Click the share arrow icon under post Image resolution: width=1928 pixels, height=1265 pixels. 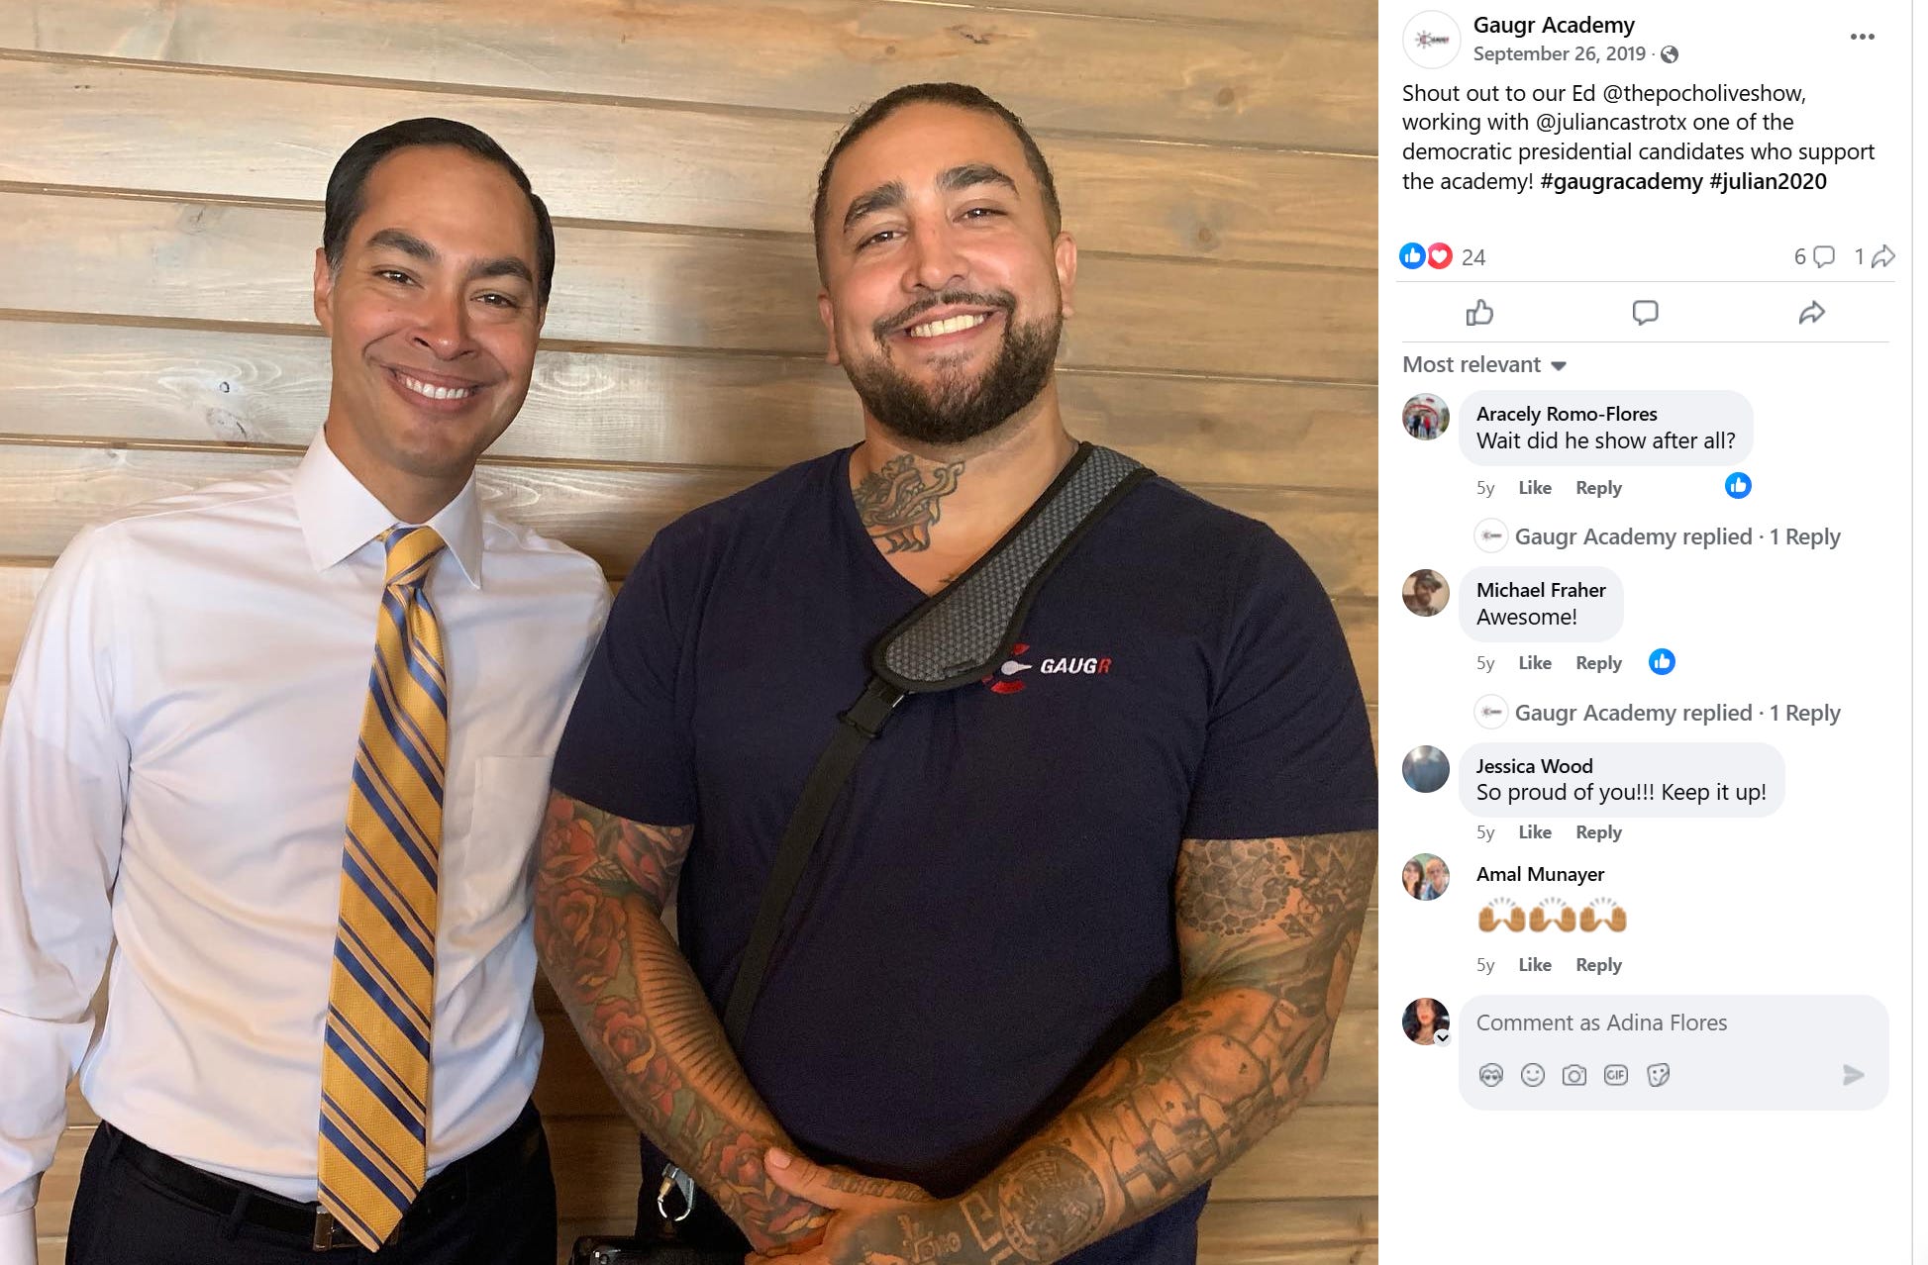[1811, 313]
